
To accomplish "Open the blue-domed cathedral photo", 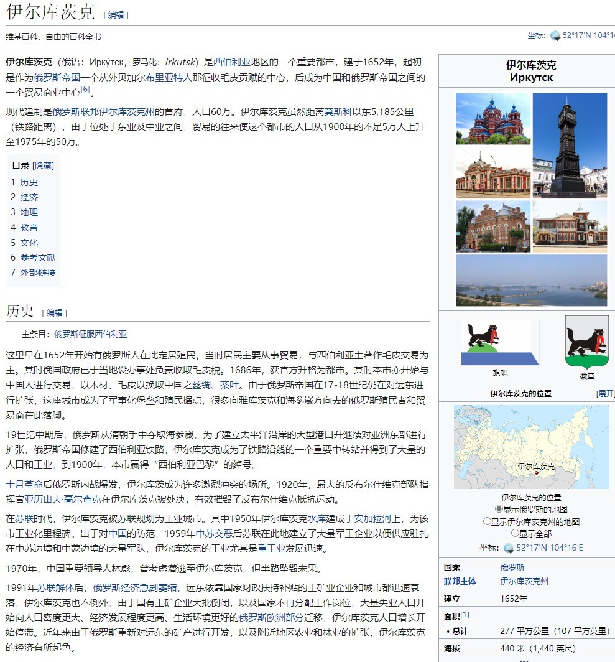I will coord(493,119).
